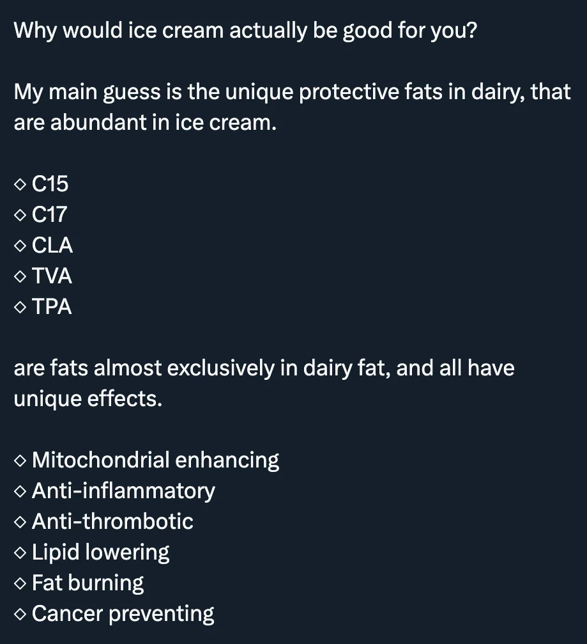
Task: Click the diamond before Mitochondrial enhancing
Action: click(x=20, y=460)
